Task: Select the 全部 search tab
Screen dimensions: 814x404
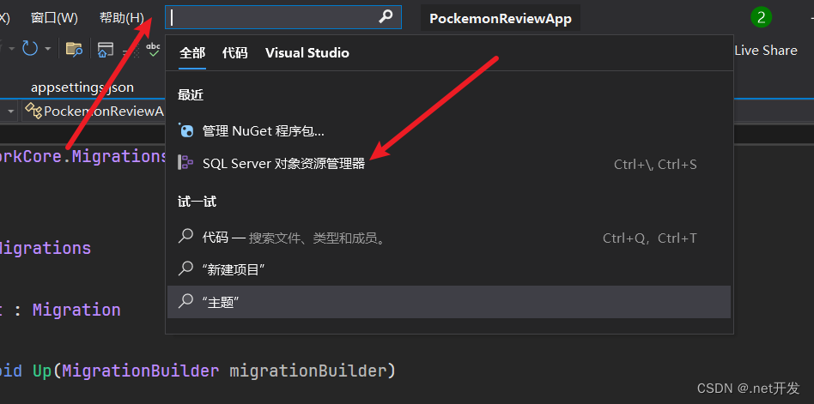Action: coord(192,53)
